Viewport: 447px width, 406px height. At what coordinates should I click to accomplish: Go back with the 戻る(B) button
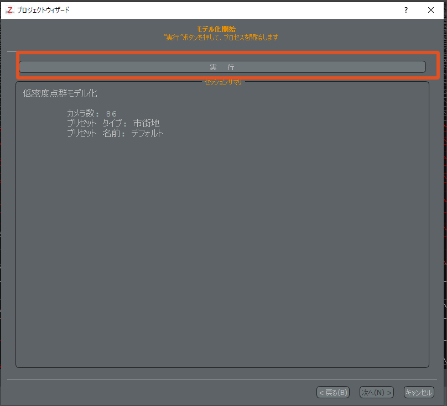[333, 392]
